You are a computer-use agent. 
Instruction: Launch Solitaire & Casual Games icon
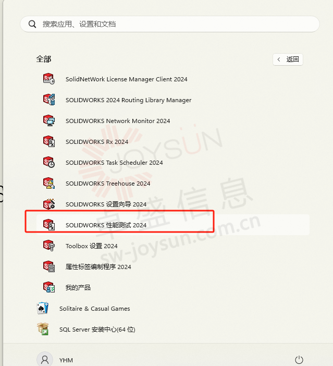pyautogui.click(x=42, y=308)
